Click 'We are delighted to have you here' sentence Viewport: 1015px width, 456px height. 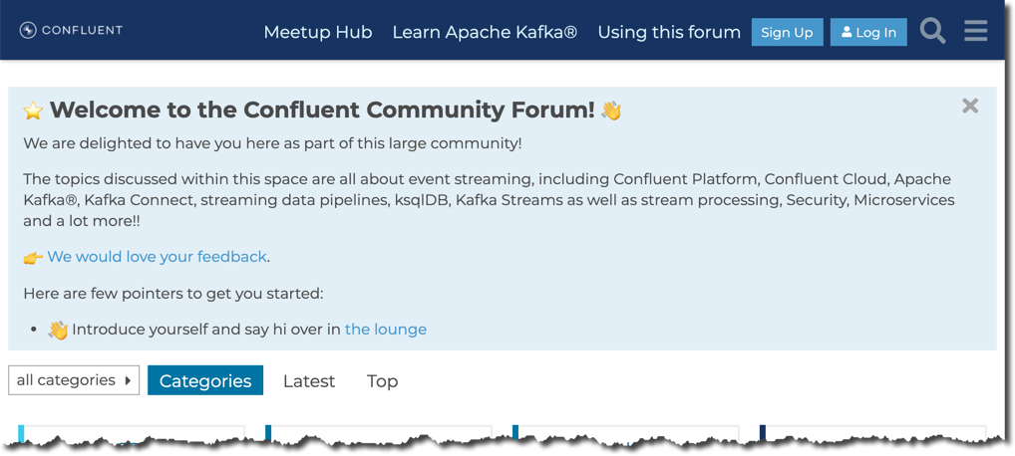click(272, 143)
